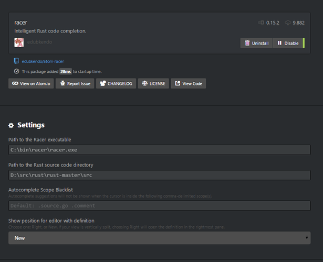Image resolution: width=323 pixels, height=262 pixels.
Task: Click the 'Intelligent Rust code completion.' description
Action: (50, 31)
